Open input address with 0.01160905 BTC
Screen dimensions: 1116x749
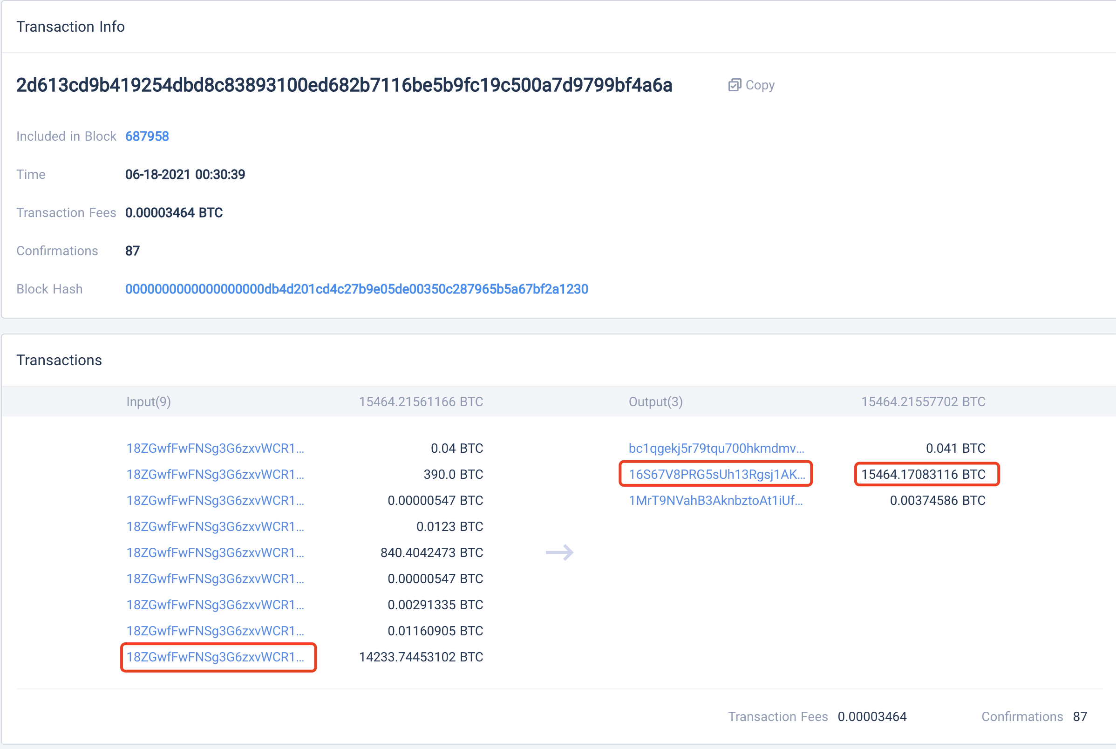[215, 631]
